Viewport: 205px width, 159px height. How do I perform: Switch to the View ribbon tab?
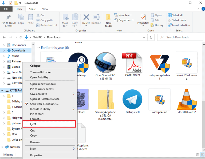pyautogui.click(x=45, y=9)
